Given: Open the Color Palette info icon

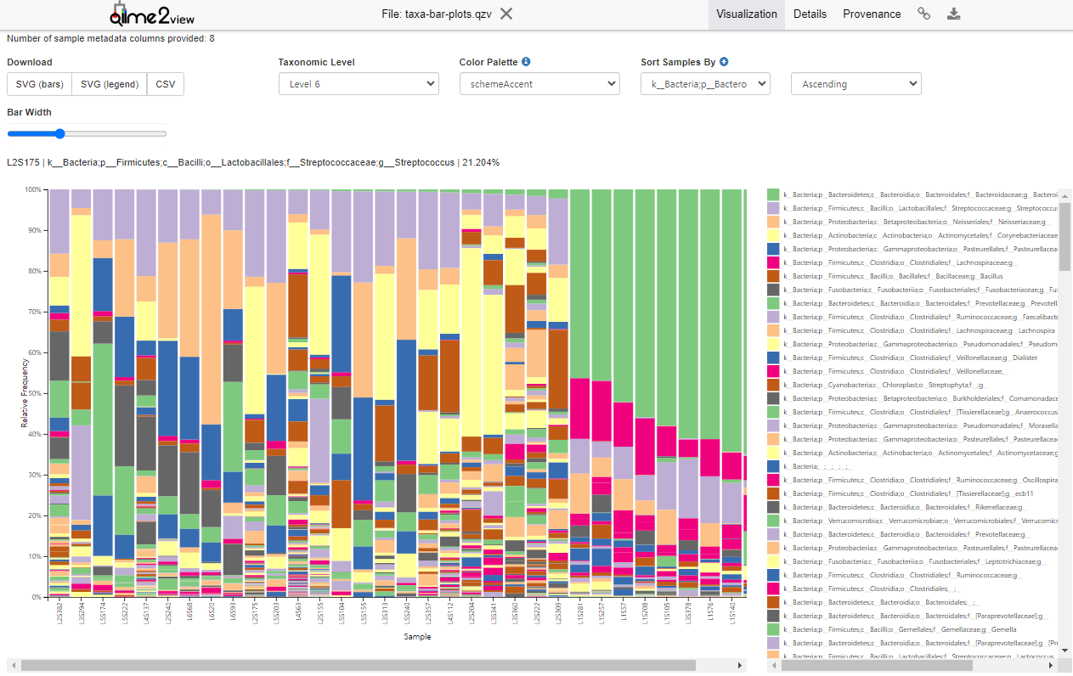Looking at the screenshot, I should 526,62.
